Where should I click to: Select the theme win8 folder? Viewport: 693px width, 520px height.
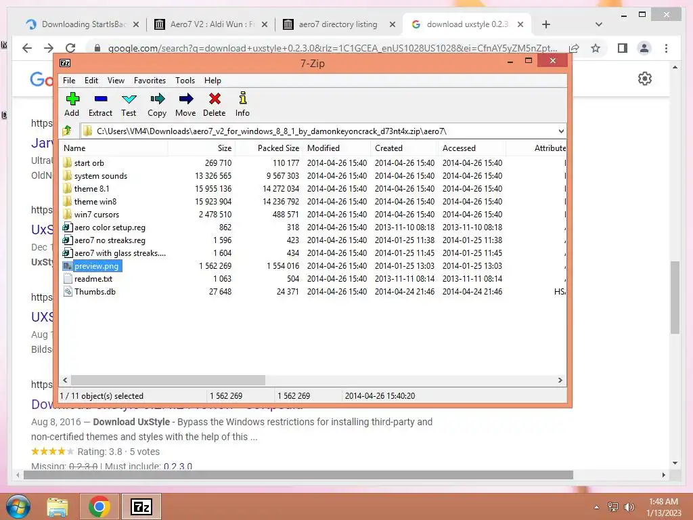(x=90, y=201)
